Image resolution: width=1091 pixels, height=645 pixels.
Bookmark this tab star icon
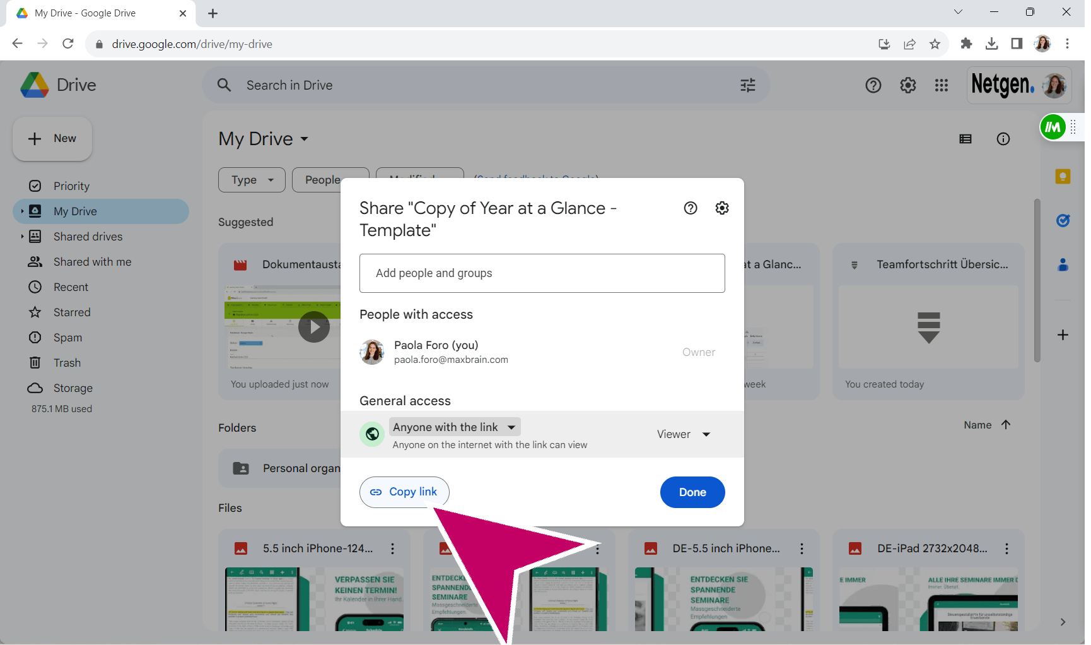(x=935, y=44)
